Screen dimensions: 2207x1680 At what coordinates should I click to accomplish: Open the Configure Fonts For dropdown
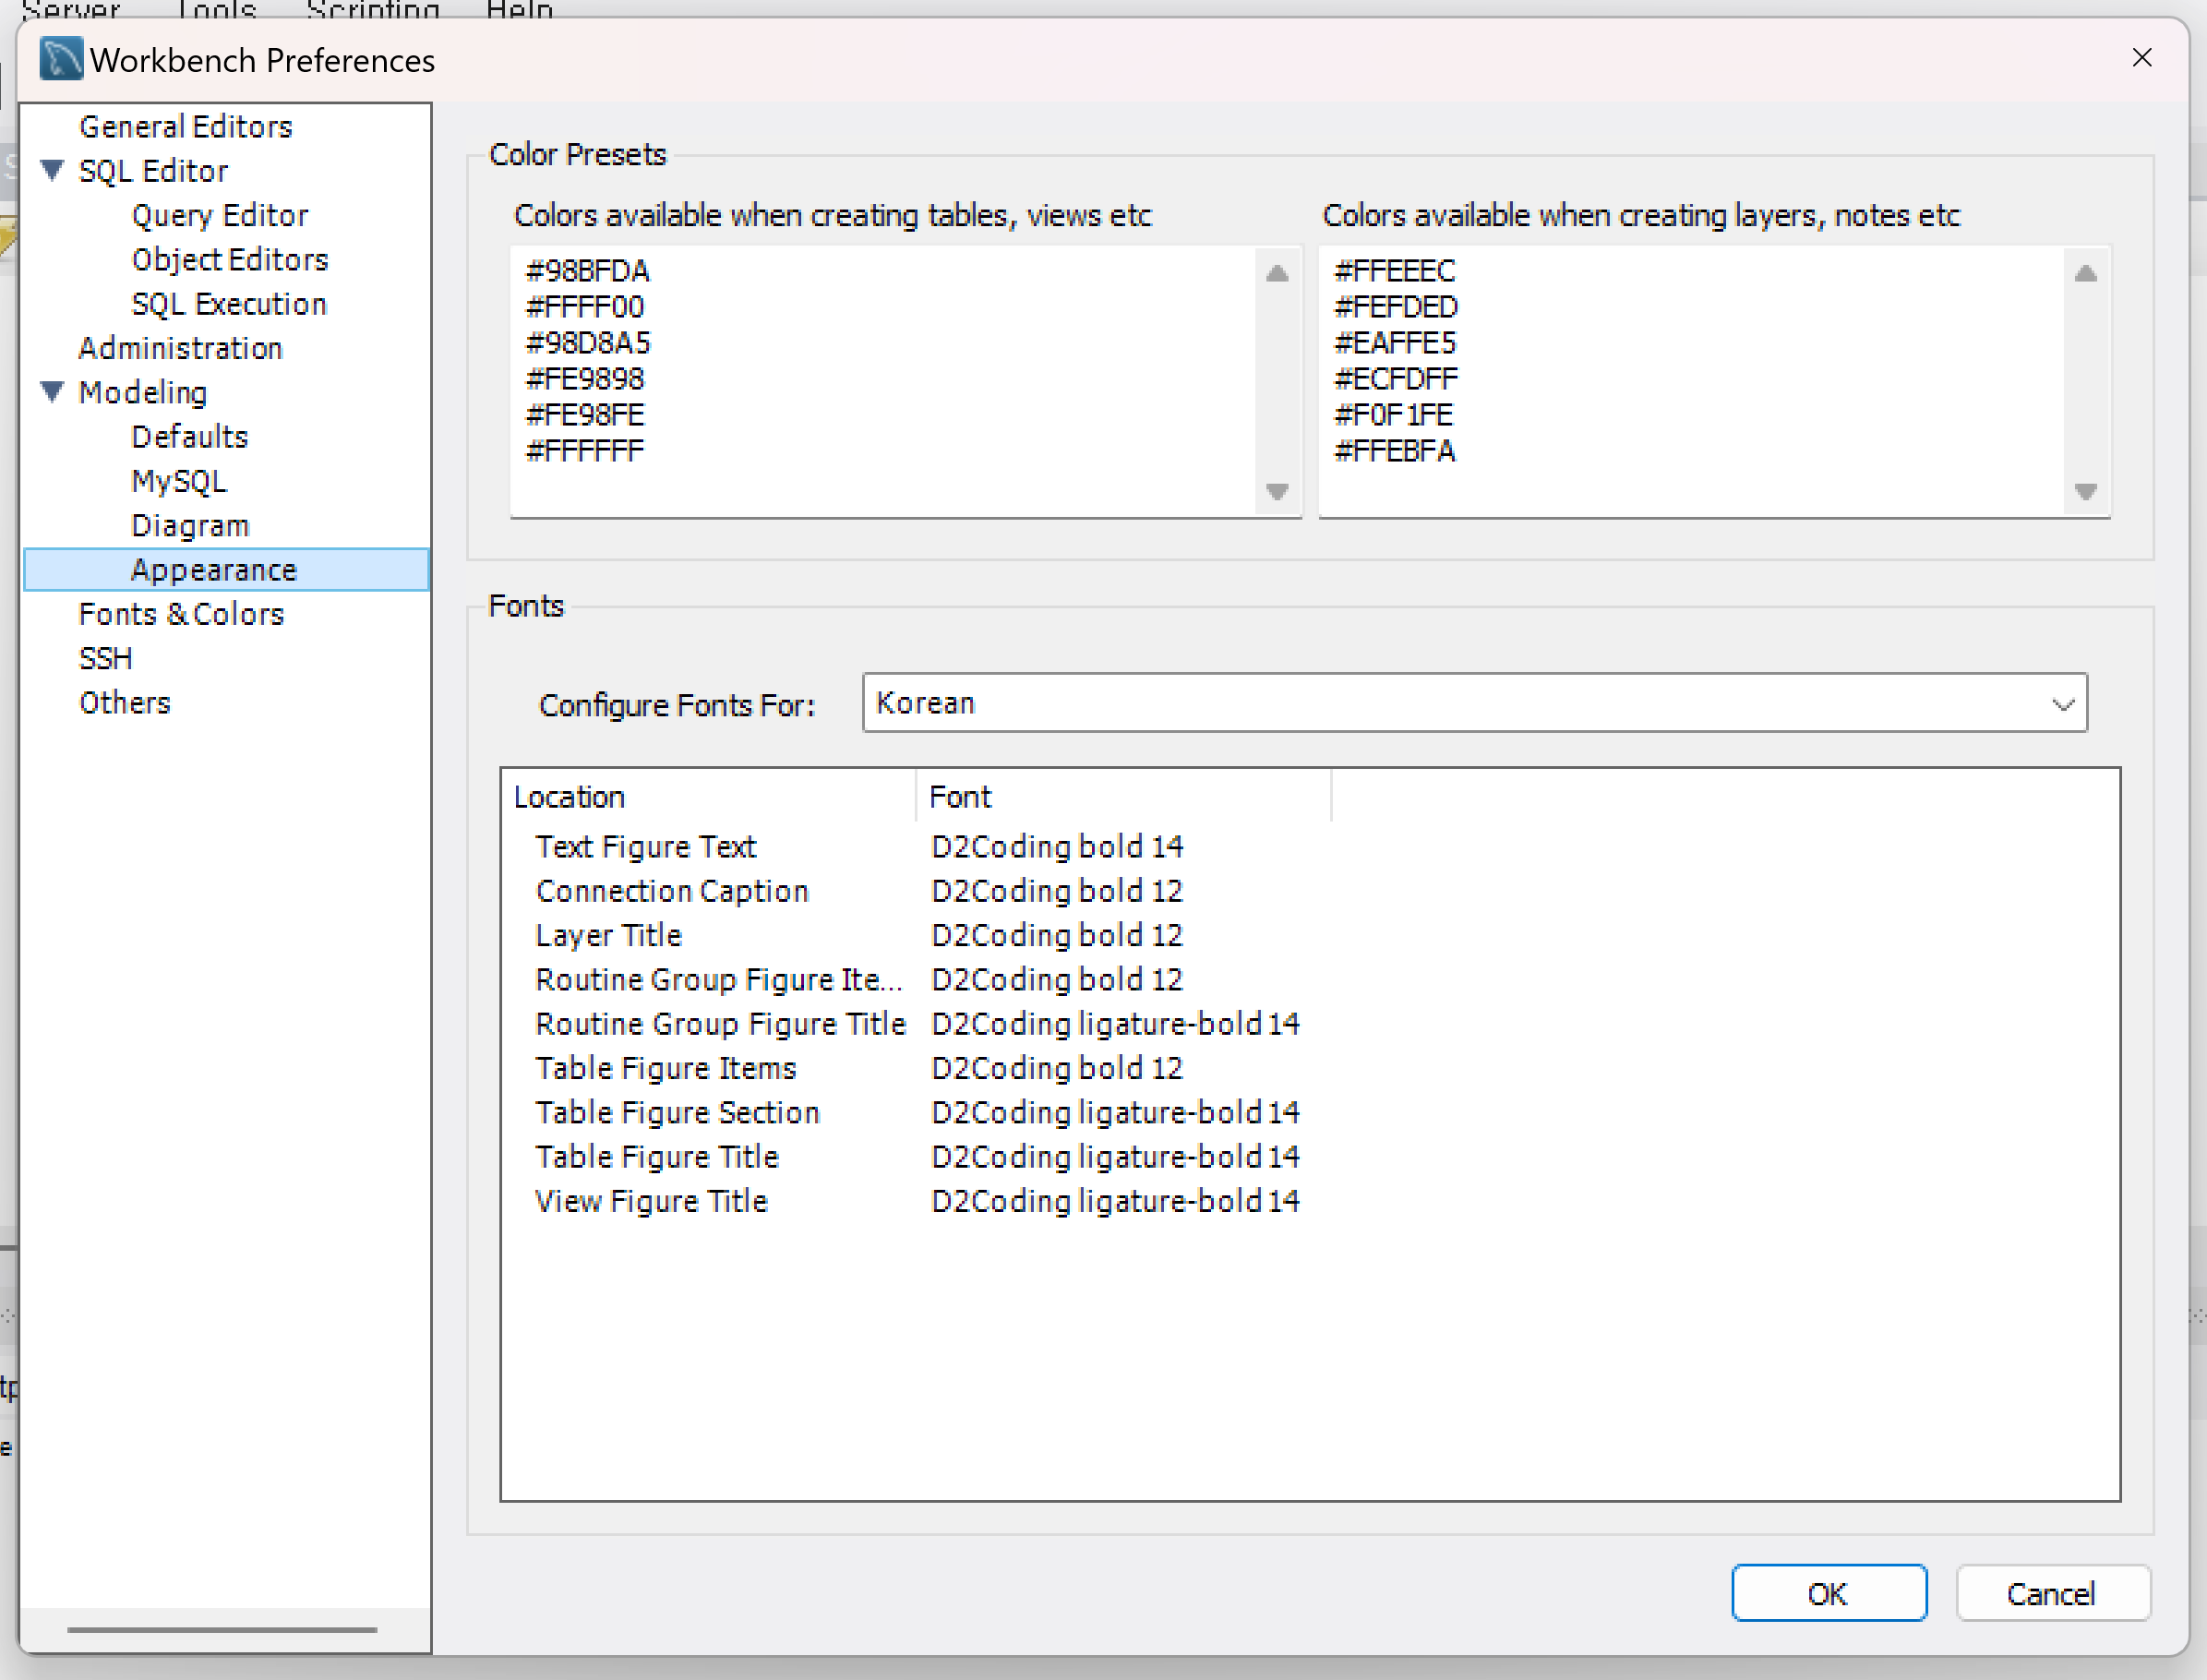pos(1474,703)
